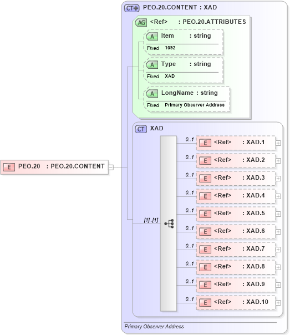Select the LongName : string label
This screenshot has height=335, width=290.
[x=190, y=93]
